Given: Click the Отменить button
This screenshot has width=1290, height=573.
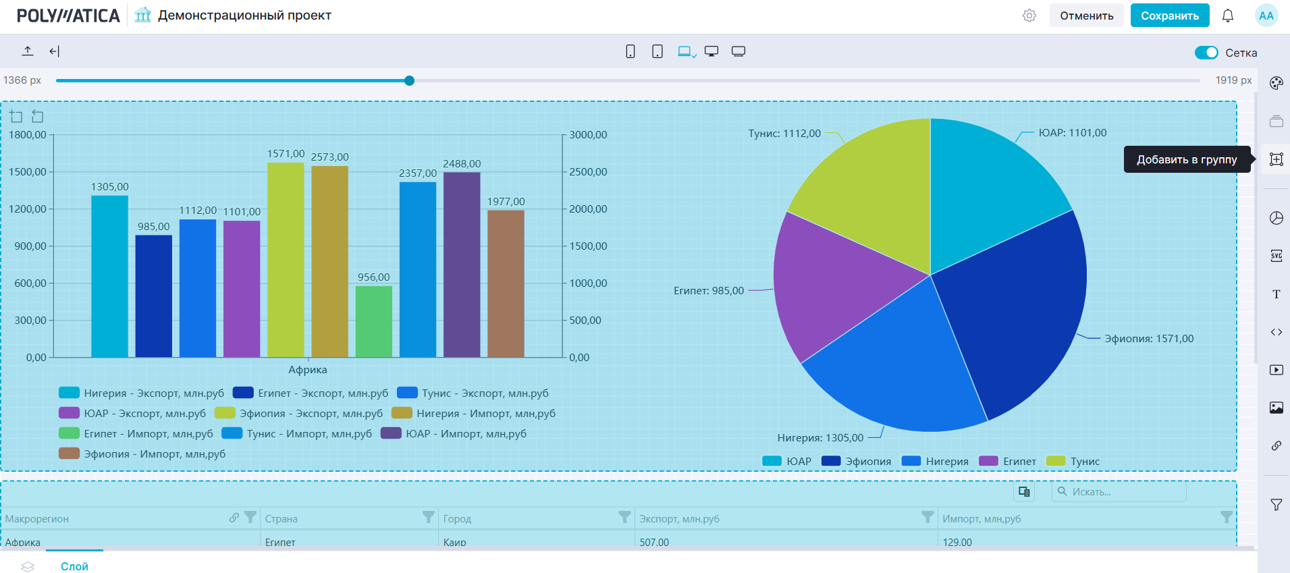Looking at the screenshot, I should (x=1086, y=16).
